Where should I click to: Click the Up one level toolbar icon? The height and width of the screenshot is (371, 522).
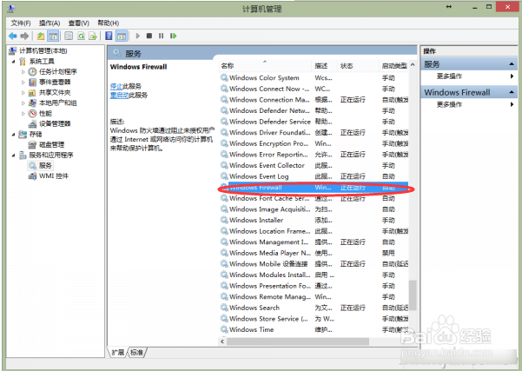click(x=41, y=36)
